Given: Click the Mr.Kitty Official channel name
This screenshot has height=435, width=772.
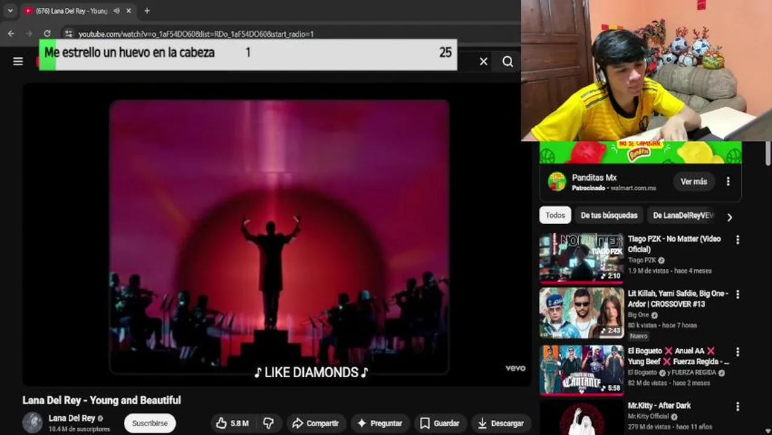Looking at the screenshot, I should pyautogui.click(x=648, y=416).
